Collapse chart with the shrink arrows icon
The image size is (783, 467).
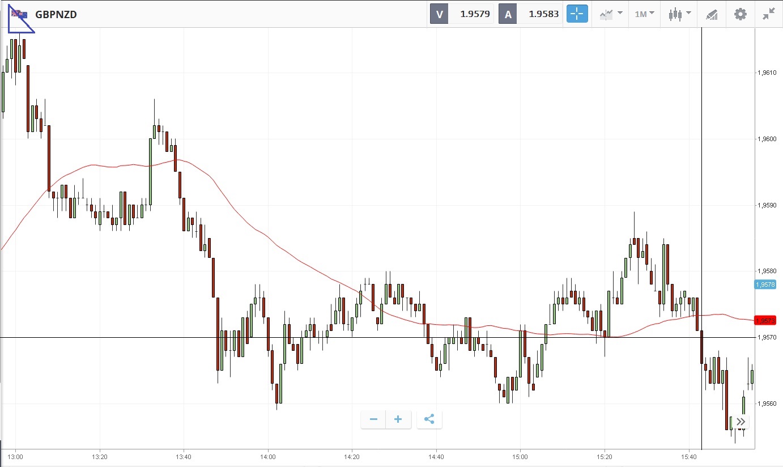(x=768, y=14)
